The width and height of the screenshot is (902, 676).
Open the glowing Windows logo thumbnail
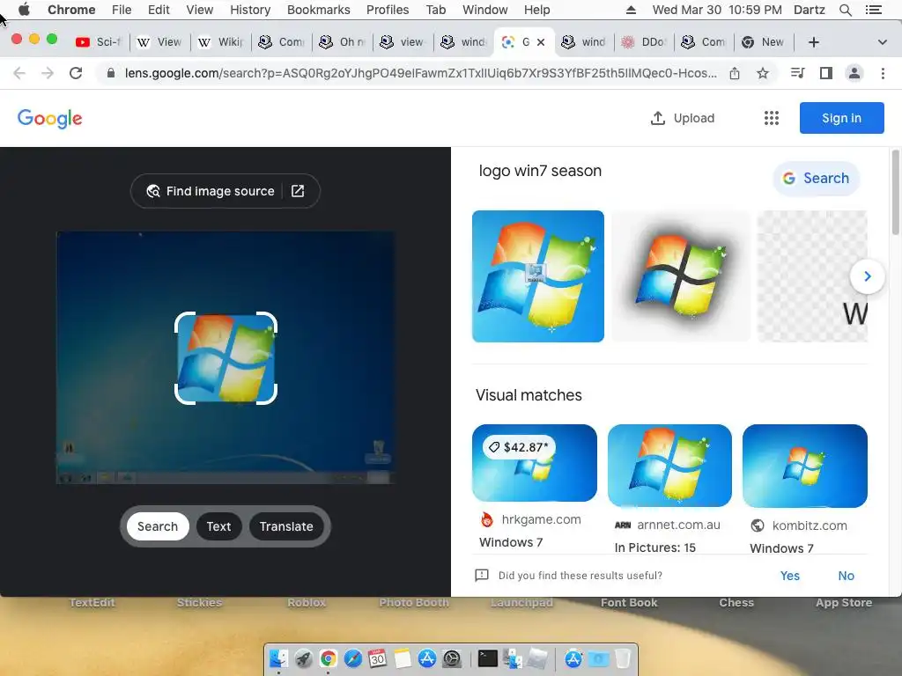point(681,276)
